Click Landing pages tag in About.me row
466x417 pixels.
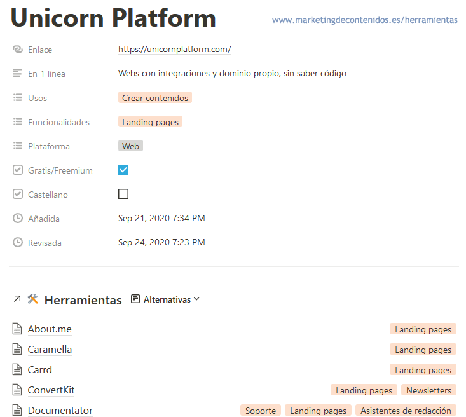tap(423, 329)
